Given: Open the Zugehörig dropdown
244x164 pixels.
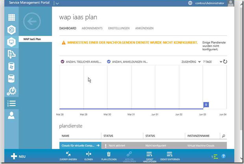Looking at the screenshot, I should tap(191, 62).
